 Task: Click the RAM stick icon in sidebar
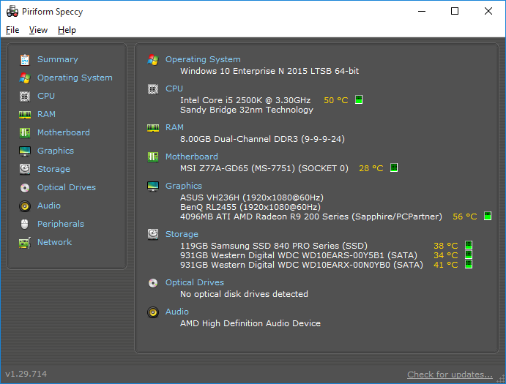[x=25, y=115]
